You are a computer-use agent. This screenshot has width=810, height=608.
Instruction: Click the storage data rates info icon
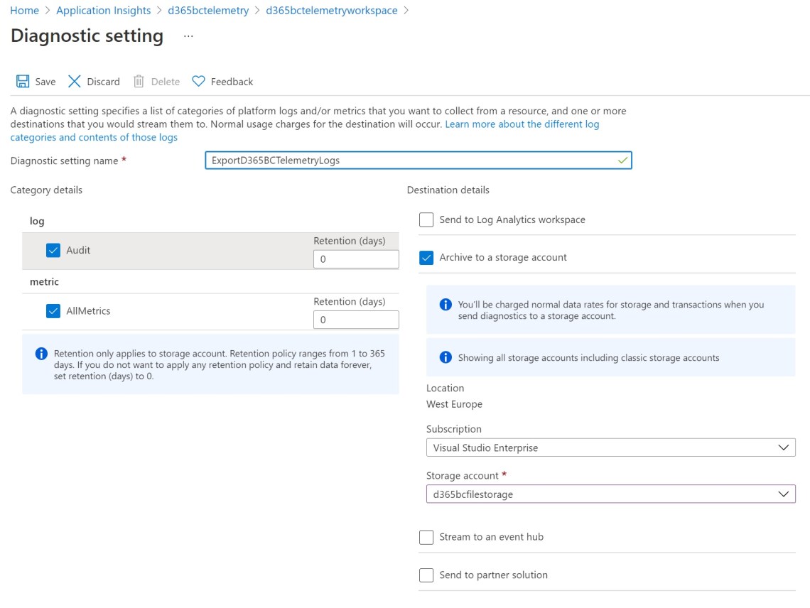coord(445,304)
